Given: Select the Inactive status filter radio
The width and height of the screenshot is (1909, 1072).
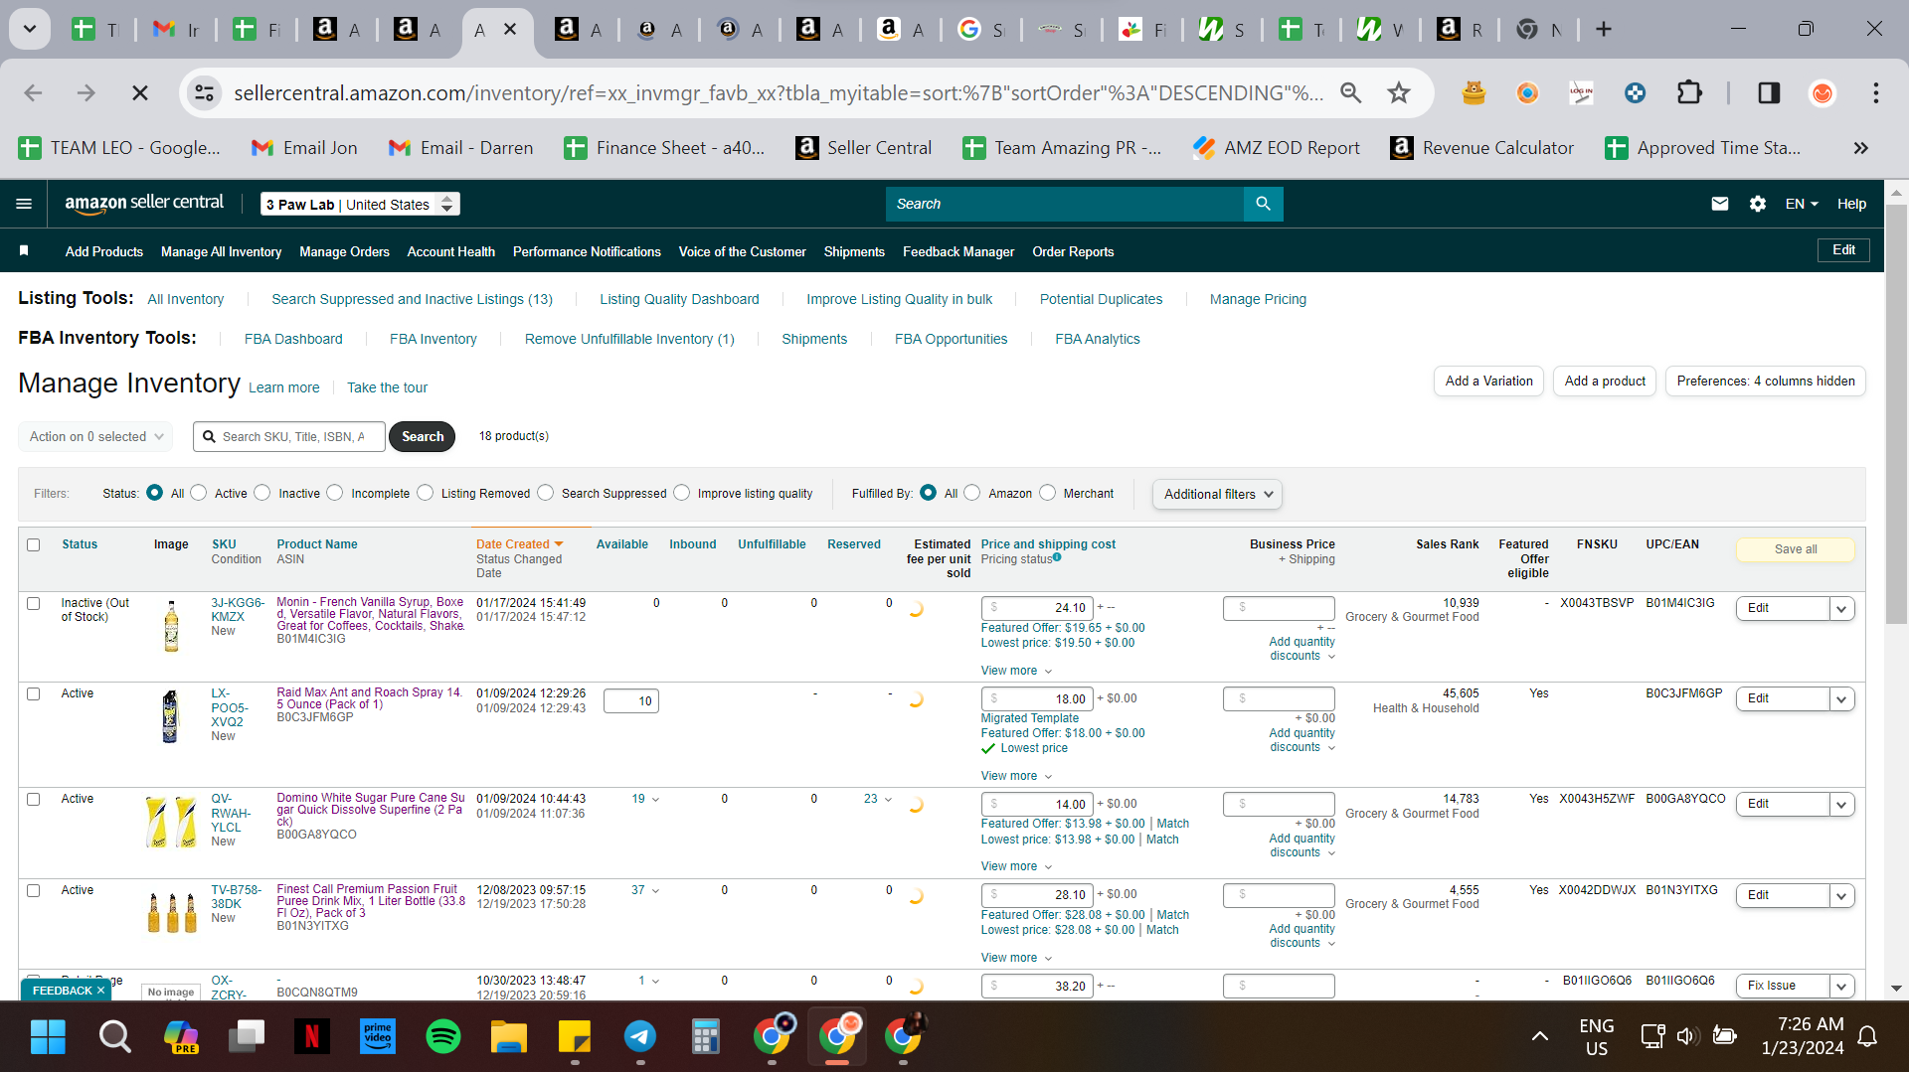Looking at the screenshot, I should pos(262,493).
